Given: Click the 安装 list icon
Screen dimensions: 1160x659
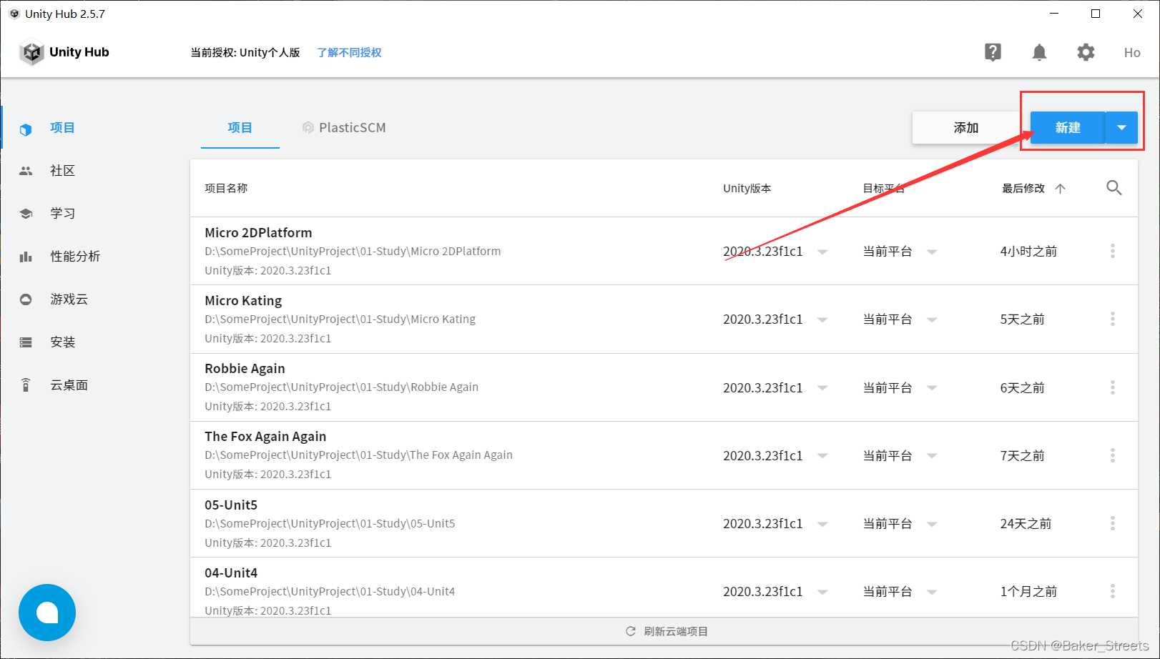Looking at the screenshot, I should click(x=26, y=342).
